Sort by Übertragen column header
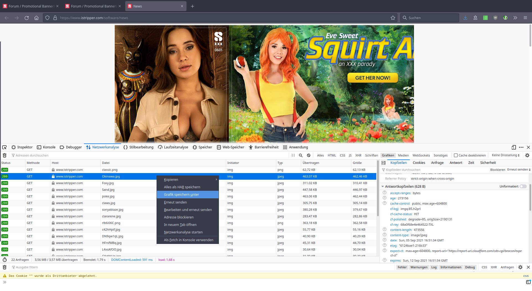This screenshot has height=291, width=532. (x=326, y=163)
